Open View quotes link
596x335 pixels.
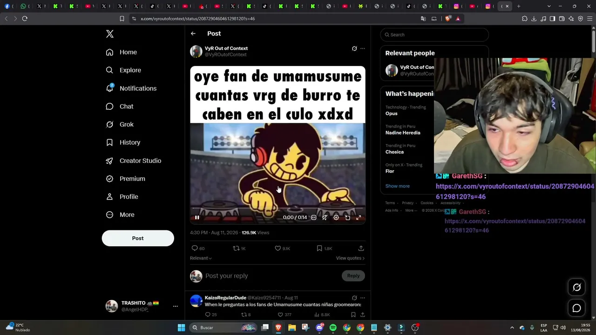point(350,258)
